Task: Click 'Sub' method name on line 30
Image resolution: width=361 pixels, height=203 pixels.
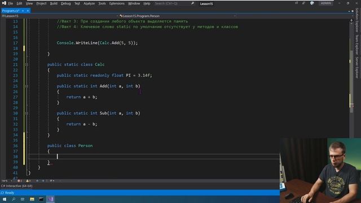Action: click(x=103, y=113)
